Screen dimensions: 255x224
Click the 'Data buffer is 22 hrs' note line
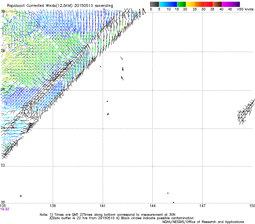[121, 218]
